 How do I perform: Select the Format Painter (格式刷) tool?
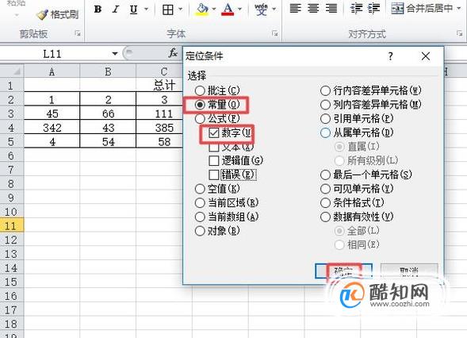click(x=58, y=14)
